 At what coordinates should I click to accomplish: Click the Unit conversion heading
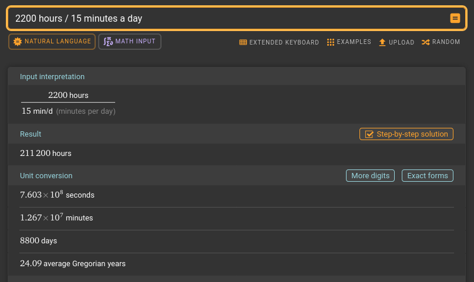click(46, 175)
